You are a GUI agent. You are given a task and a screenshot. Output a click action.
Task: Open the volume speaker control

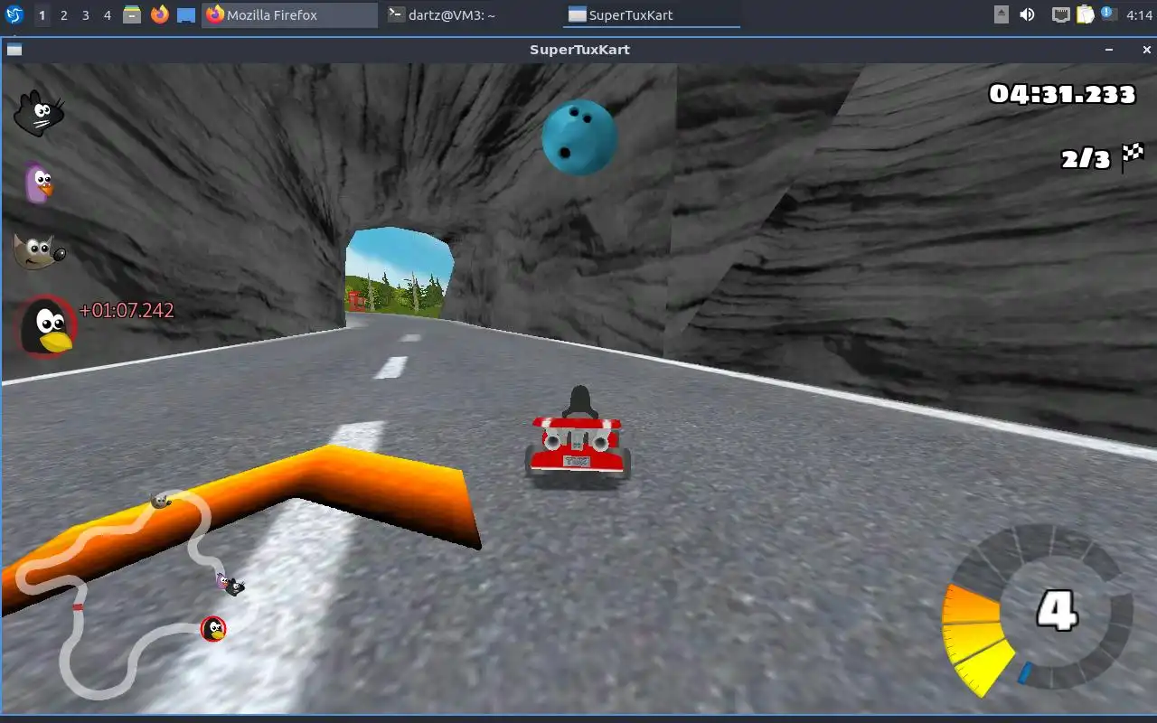click(x=1028, y=14)
